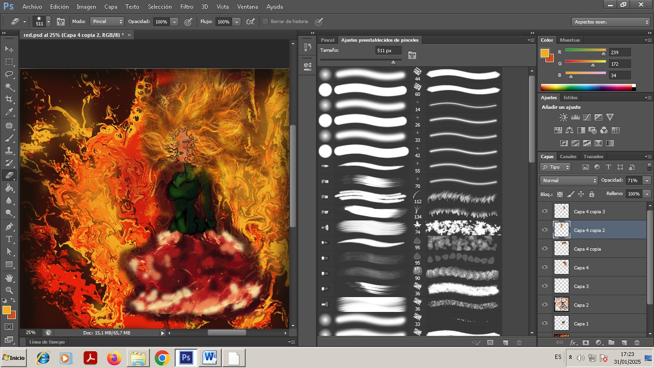
Task: Select the Paint Bucket tool
Action: [9, 188]
